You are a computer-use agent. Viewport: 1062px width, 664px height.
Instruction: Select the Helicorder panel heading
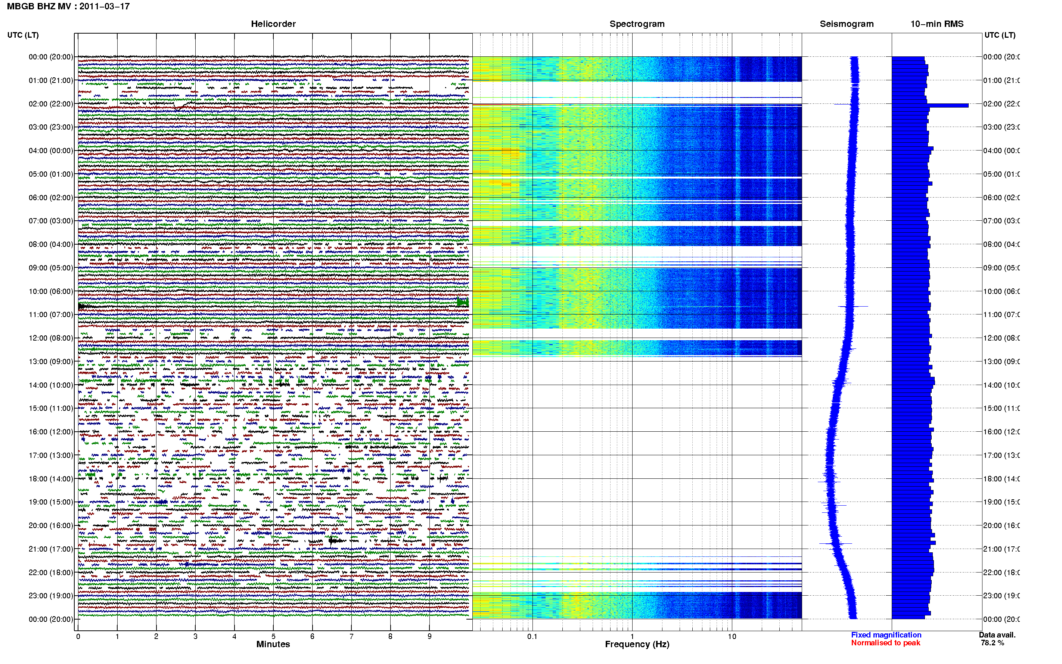click(x=273, y=24)
